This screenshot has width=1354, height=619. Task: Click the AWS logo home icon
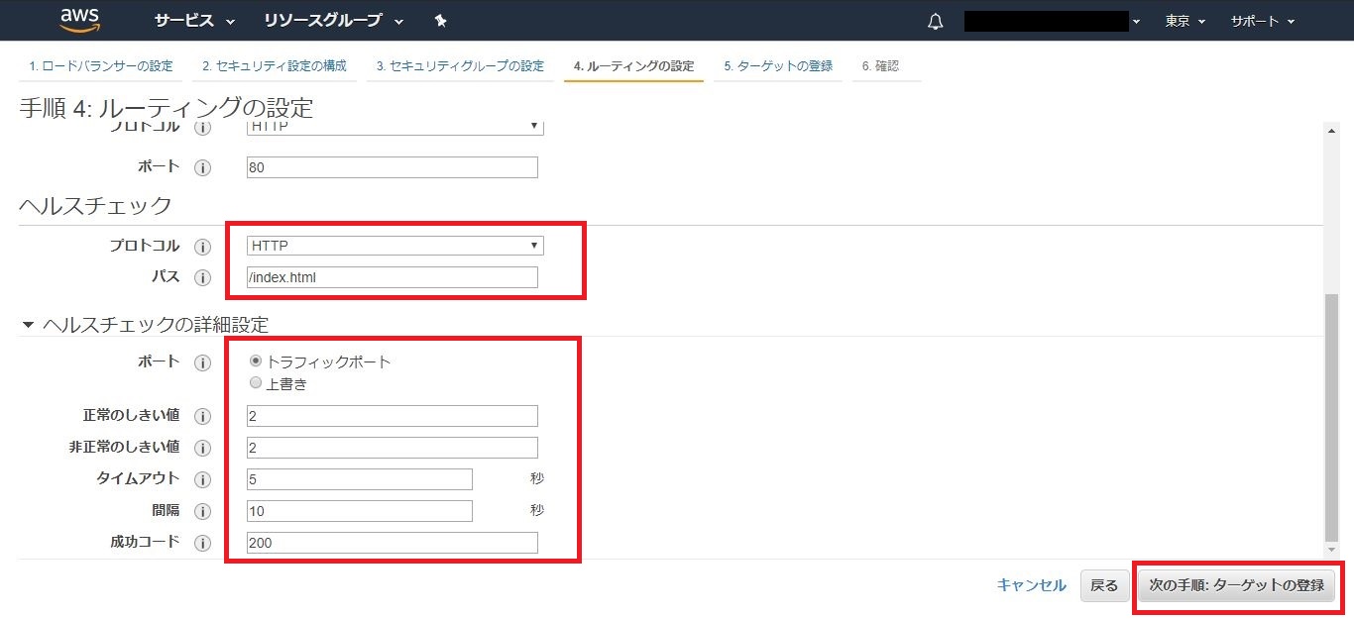(x=78, y=20)
